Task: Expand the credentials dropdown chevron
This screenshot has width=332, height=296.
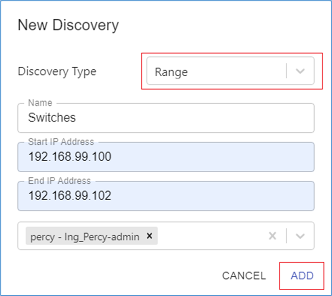Action: [x=300, y=236]
